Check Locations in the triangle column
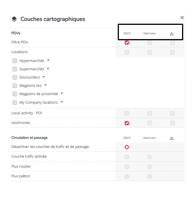Image resolution: width=196 pixels, height=219 pixels. [172, 52]
